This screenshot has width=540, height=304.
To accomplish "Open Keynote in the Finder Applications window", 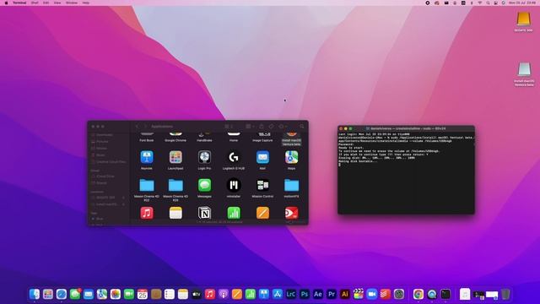I will coord(147,157).
